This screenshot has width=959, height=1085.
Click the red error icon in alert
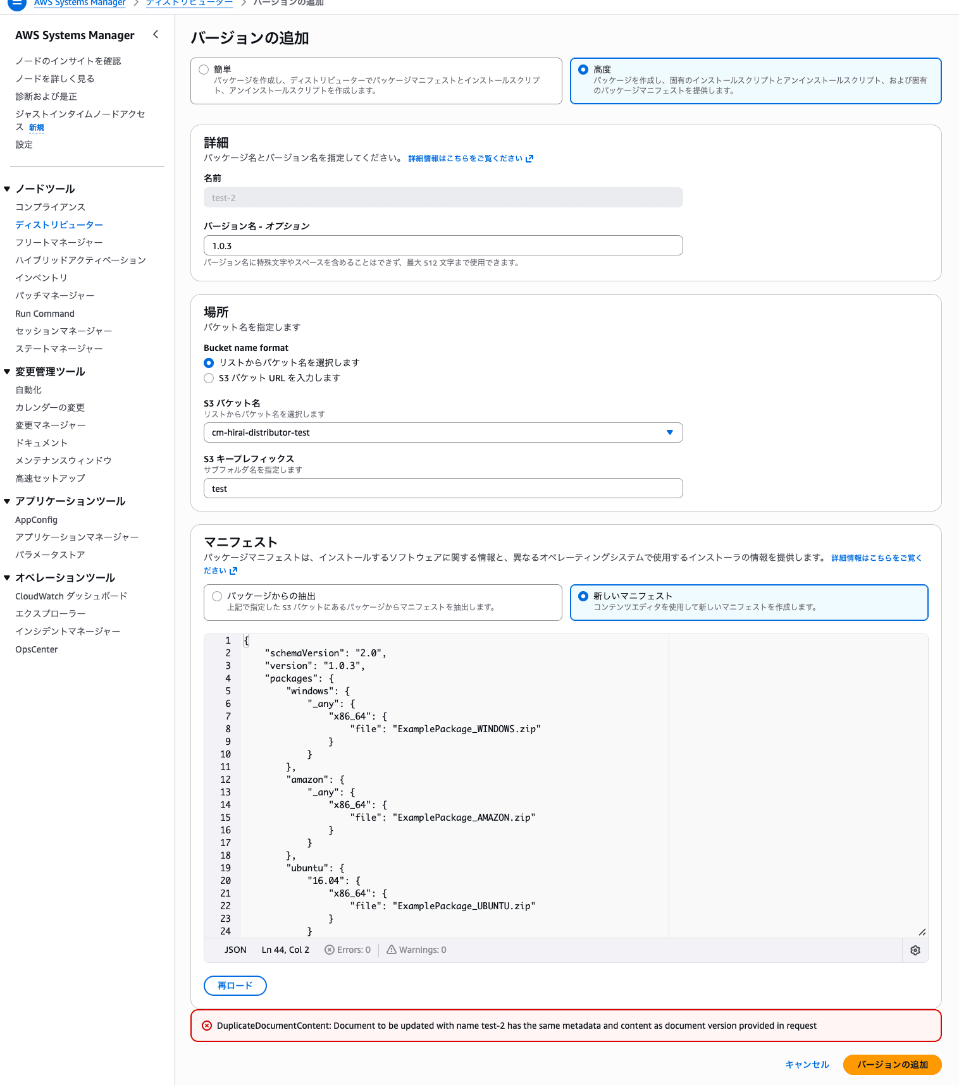(207, 1026)
